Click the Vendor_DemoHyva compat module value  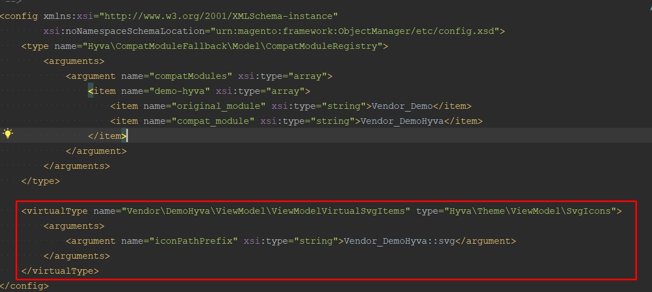coord(402,120)
